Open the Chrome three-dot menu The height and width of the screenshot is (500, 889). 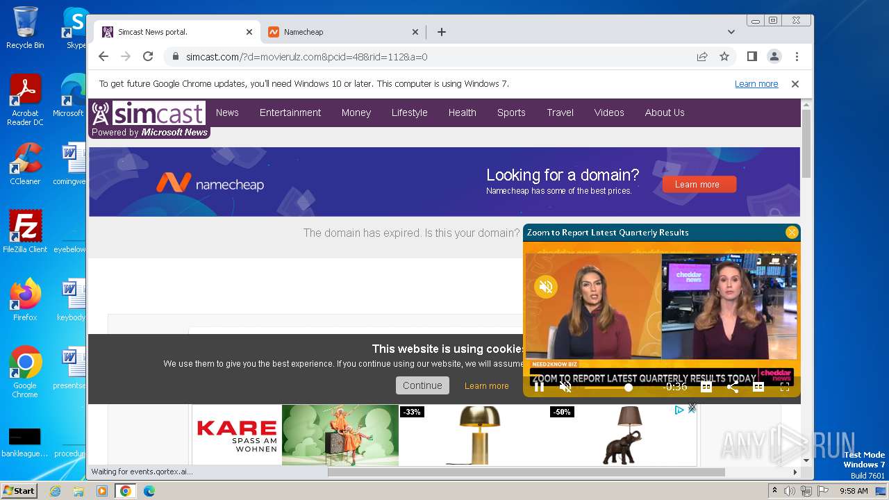[x=797, y=56]
